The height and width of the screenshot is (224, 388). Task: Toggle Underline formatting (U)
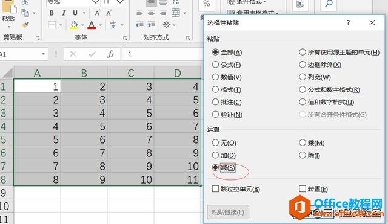[x=75, y=13]
